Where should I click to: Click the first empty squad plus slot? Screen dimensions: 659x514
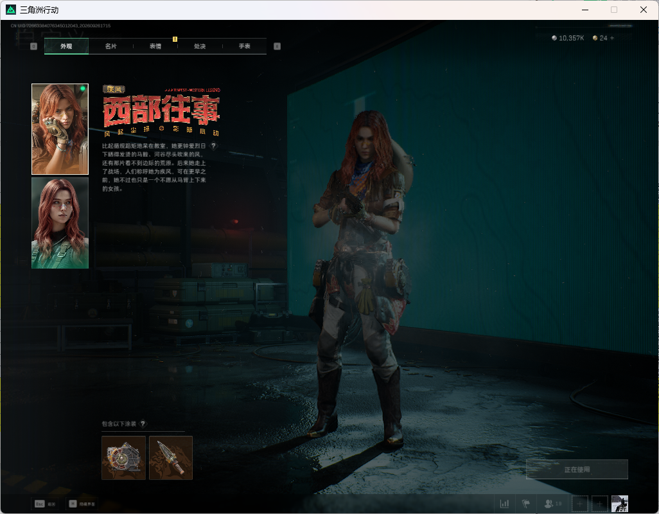pyautogui.click(x=579, y=504)
